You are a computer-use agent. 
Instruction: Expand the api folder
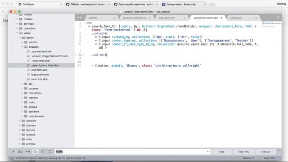22,84
